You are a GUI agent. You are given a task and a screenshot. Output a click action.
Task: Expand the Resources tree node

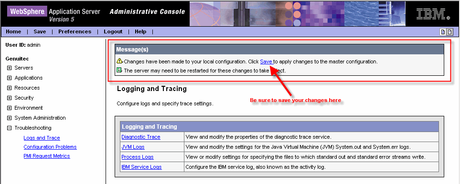coord(10,88)
